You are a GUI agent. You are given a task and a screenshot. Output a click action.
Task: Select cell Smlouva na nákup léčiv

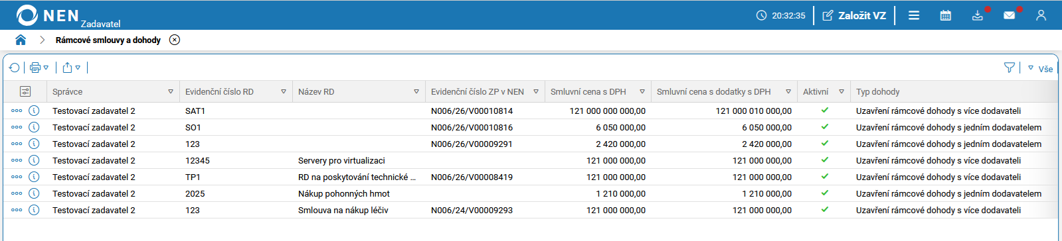(x=343, y=211)
